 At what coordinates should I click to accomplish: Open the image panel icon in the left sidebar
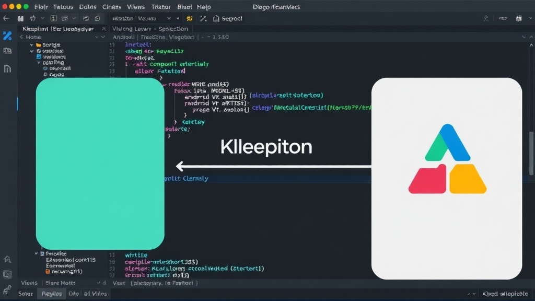[x=7, y=51]
